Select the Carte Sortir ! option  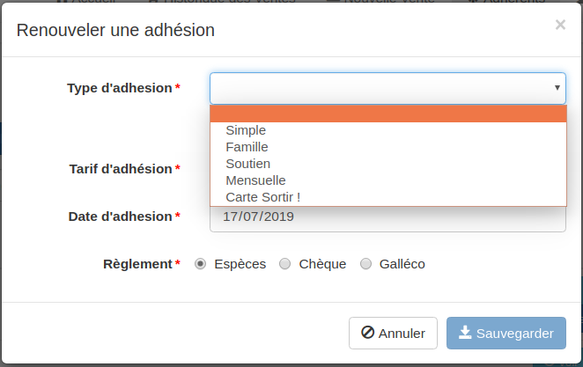pos(262,197)
